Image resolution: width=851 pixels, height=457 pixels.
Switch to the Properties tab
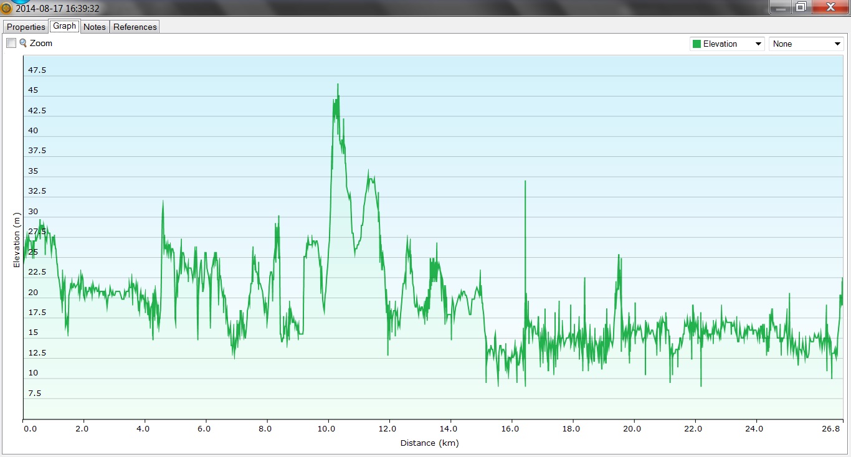pos(26,27)
